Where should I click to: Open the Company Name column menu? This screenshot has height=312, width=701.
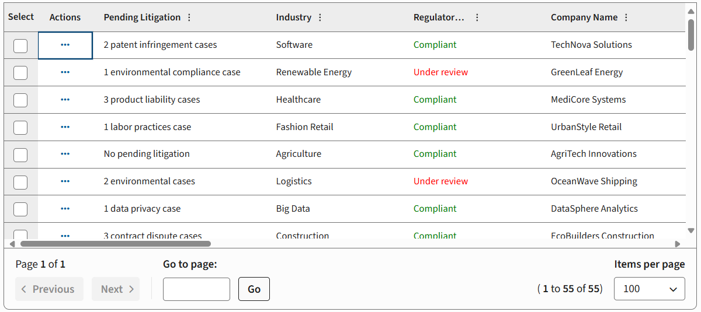pos(626,17)
